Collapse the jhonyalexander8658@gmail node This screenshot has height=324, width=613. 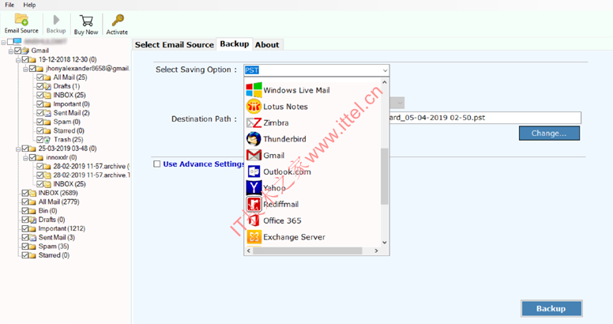(25, 69)
